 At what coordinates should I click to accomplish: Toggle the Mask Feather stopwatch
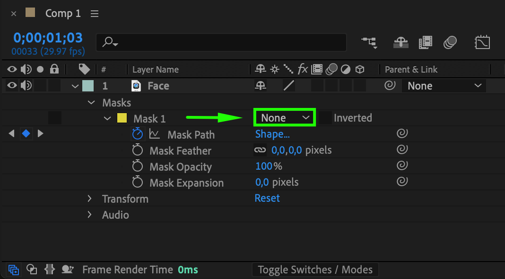click(138, 150)
